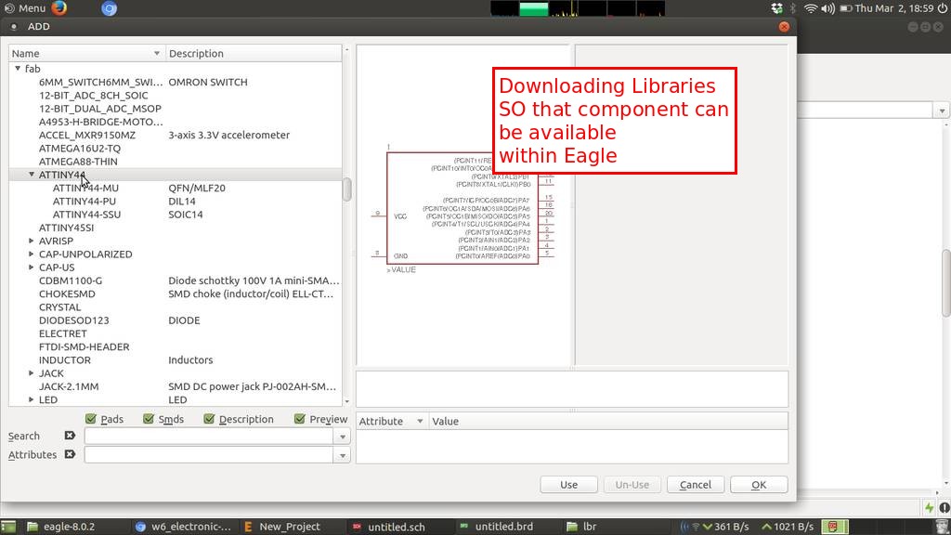Open the trash icon in bottom panel
The height and width of the screenshot is (535, 951).
coord(942,527)
